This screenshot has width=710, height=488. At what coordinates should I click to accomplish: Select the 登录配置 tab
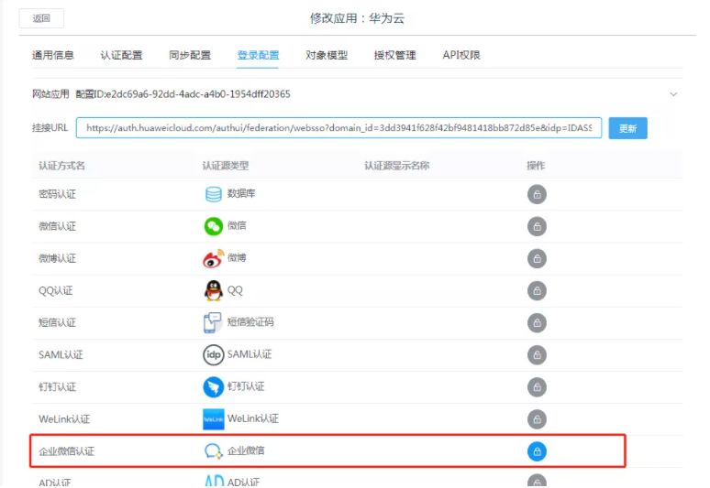(x=258, y=55)
